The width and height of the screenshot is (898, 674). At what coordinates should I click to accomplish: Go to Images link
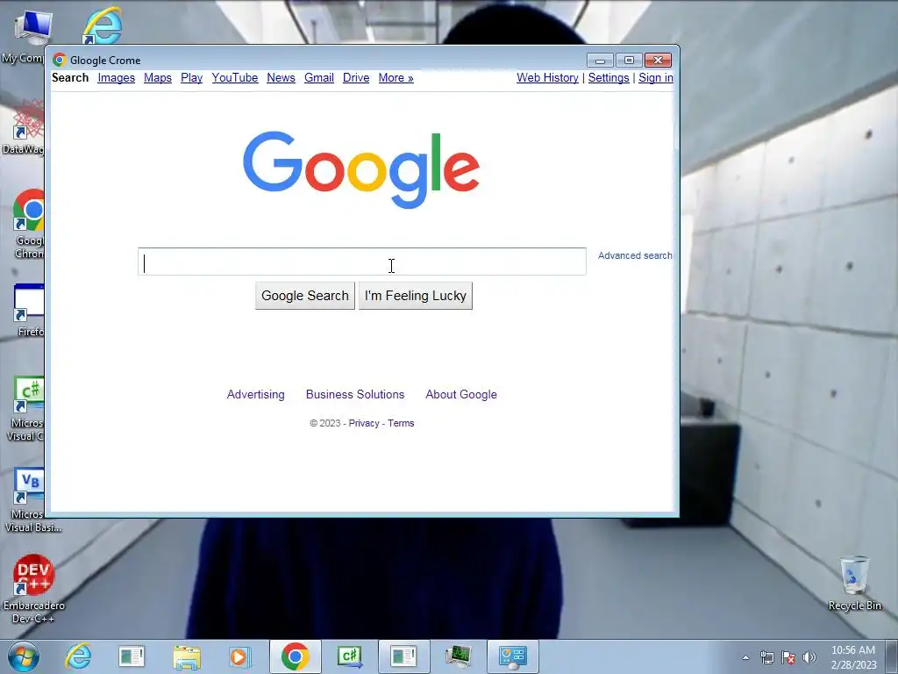117,78
